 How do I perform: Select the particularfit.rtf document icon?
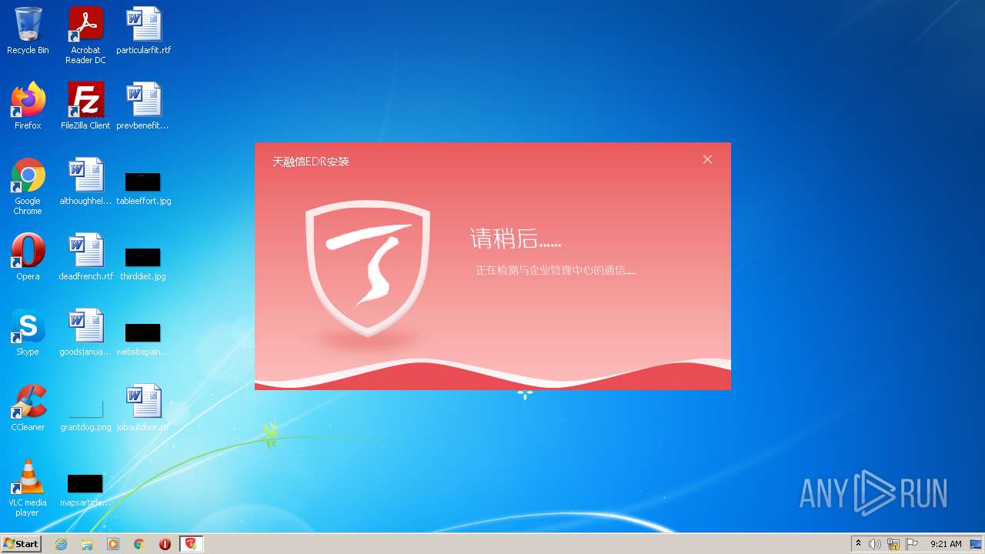click(x=144, y=32)
